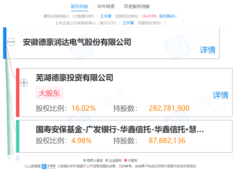Click the green 自然人股东 legend dot
The height and width of the screenshot is (170, 235).
click(85, 160)
